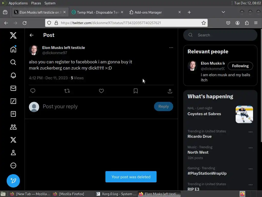The width and height of the screenshot is (262, 197).
Task: Open the Places menu
Action: tap(36, 3)
